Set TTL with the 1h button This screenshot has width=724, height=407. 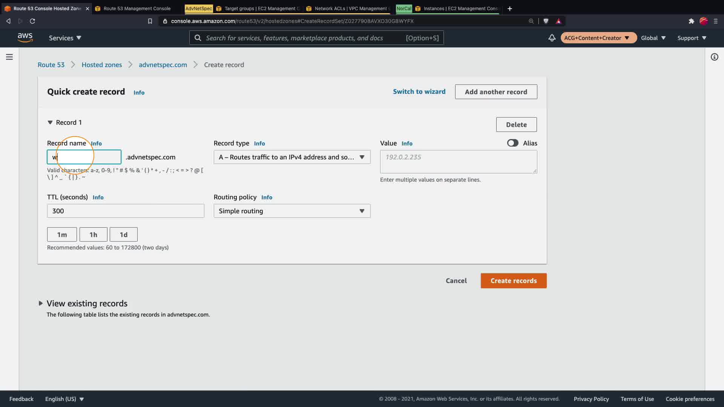93,234
